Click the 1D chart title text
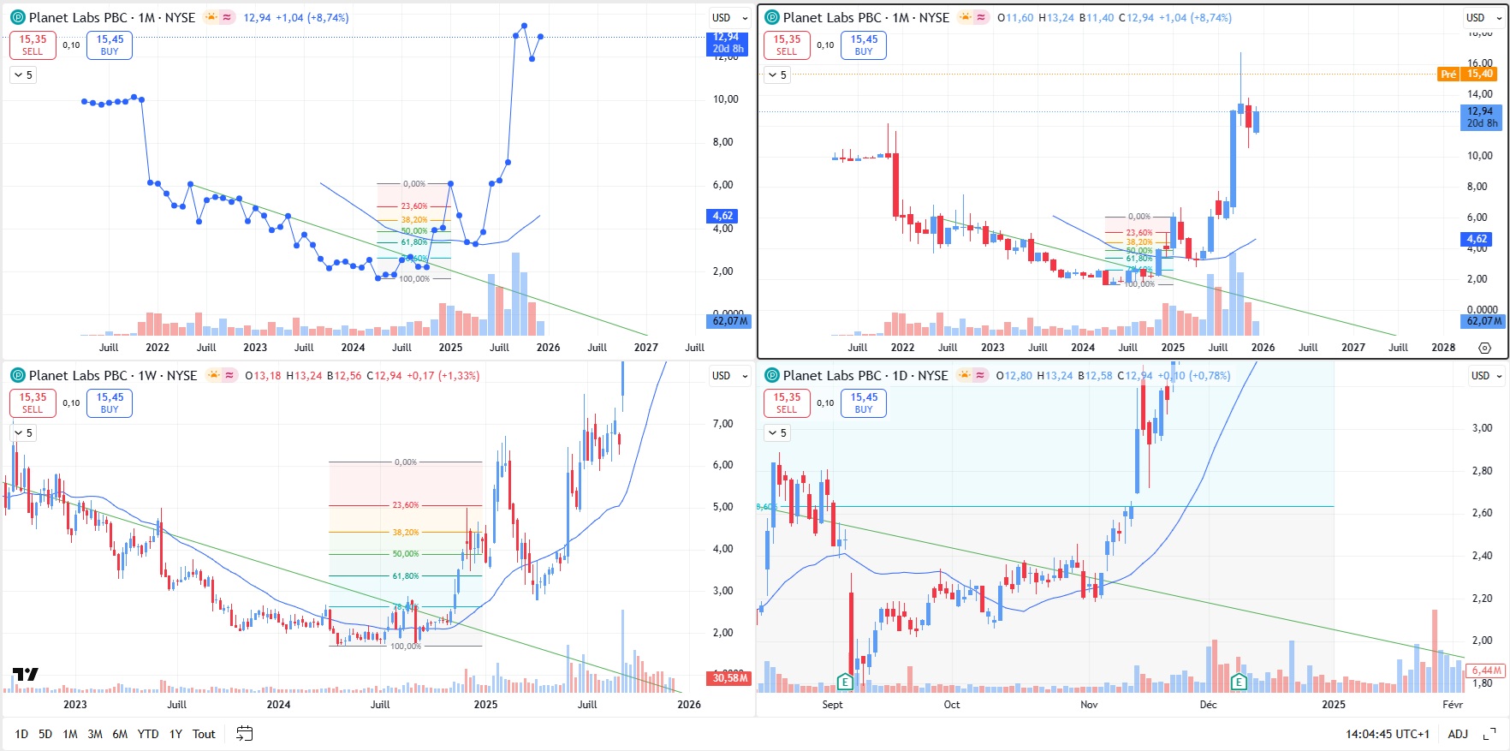Screen dimensions: 1510x751 pyautogui.click(x=865, y=375)
